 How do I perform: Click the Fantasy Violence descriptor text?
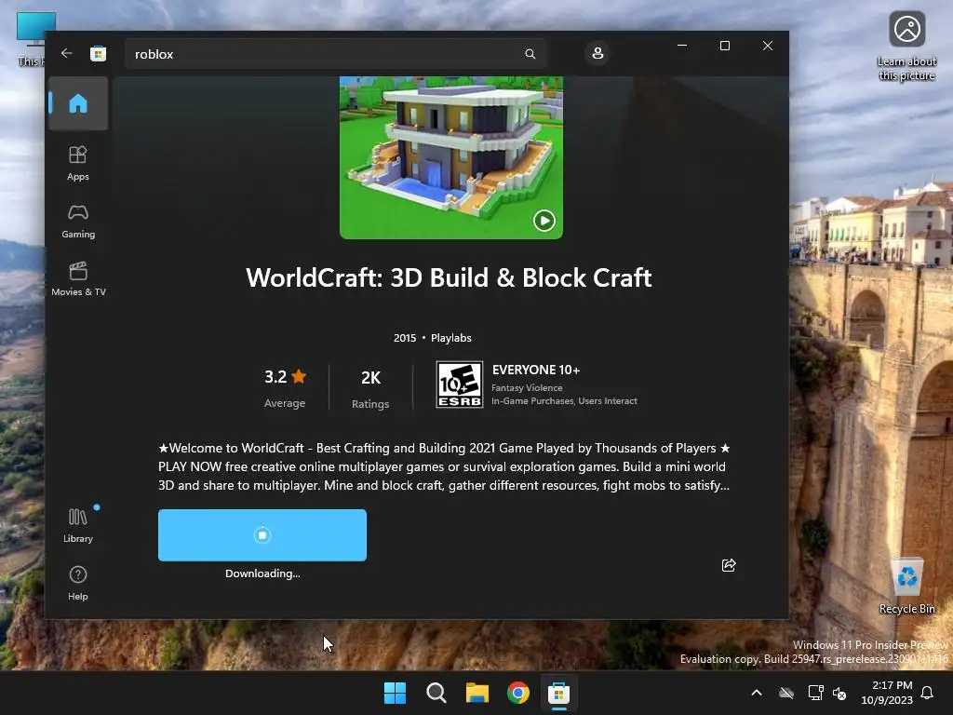click(527, 388)
